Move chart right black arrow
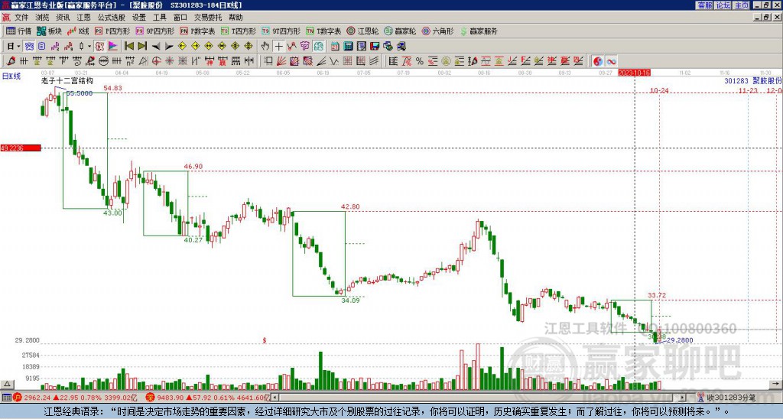Viewport: 783px width, 419px height. point(169,47)
